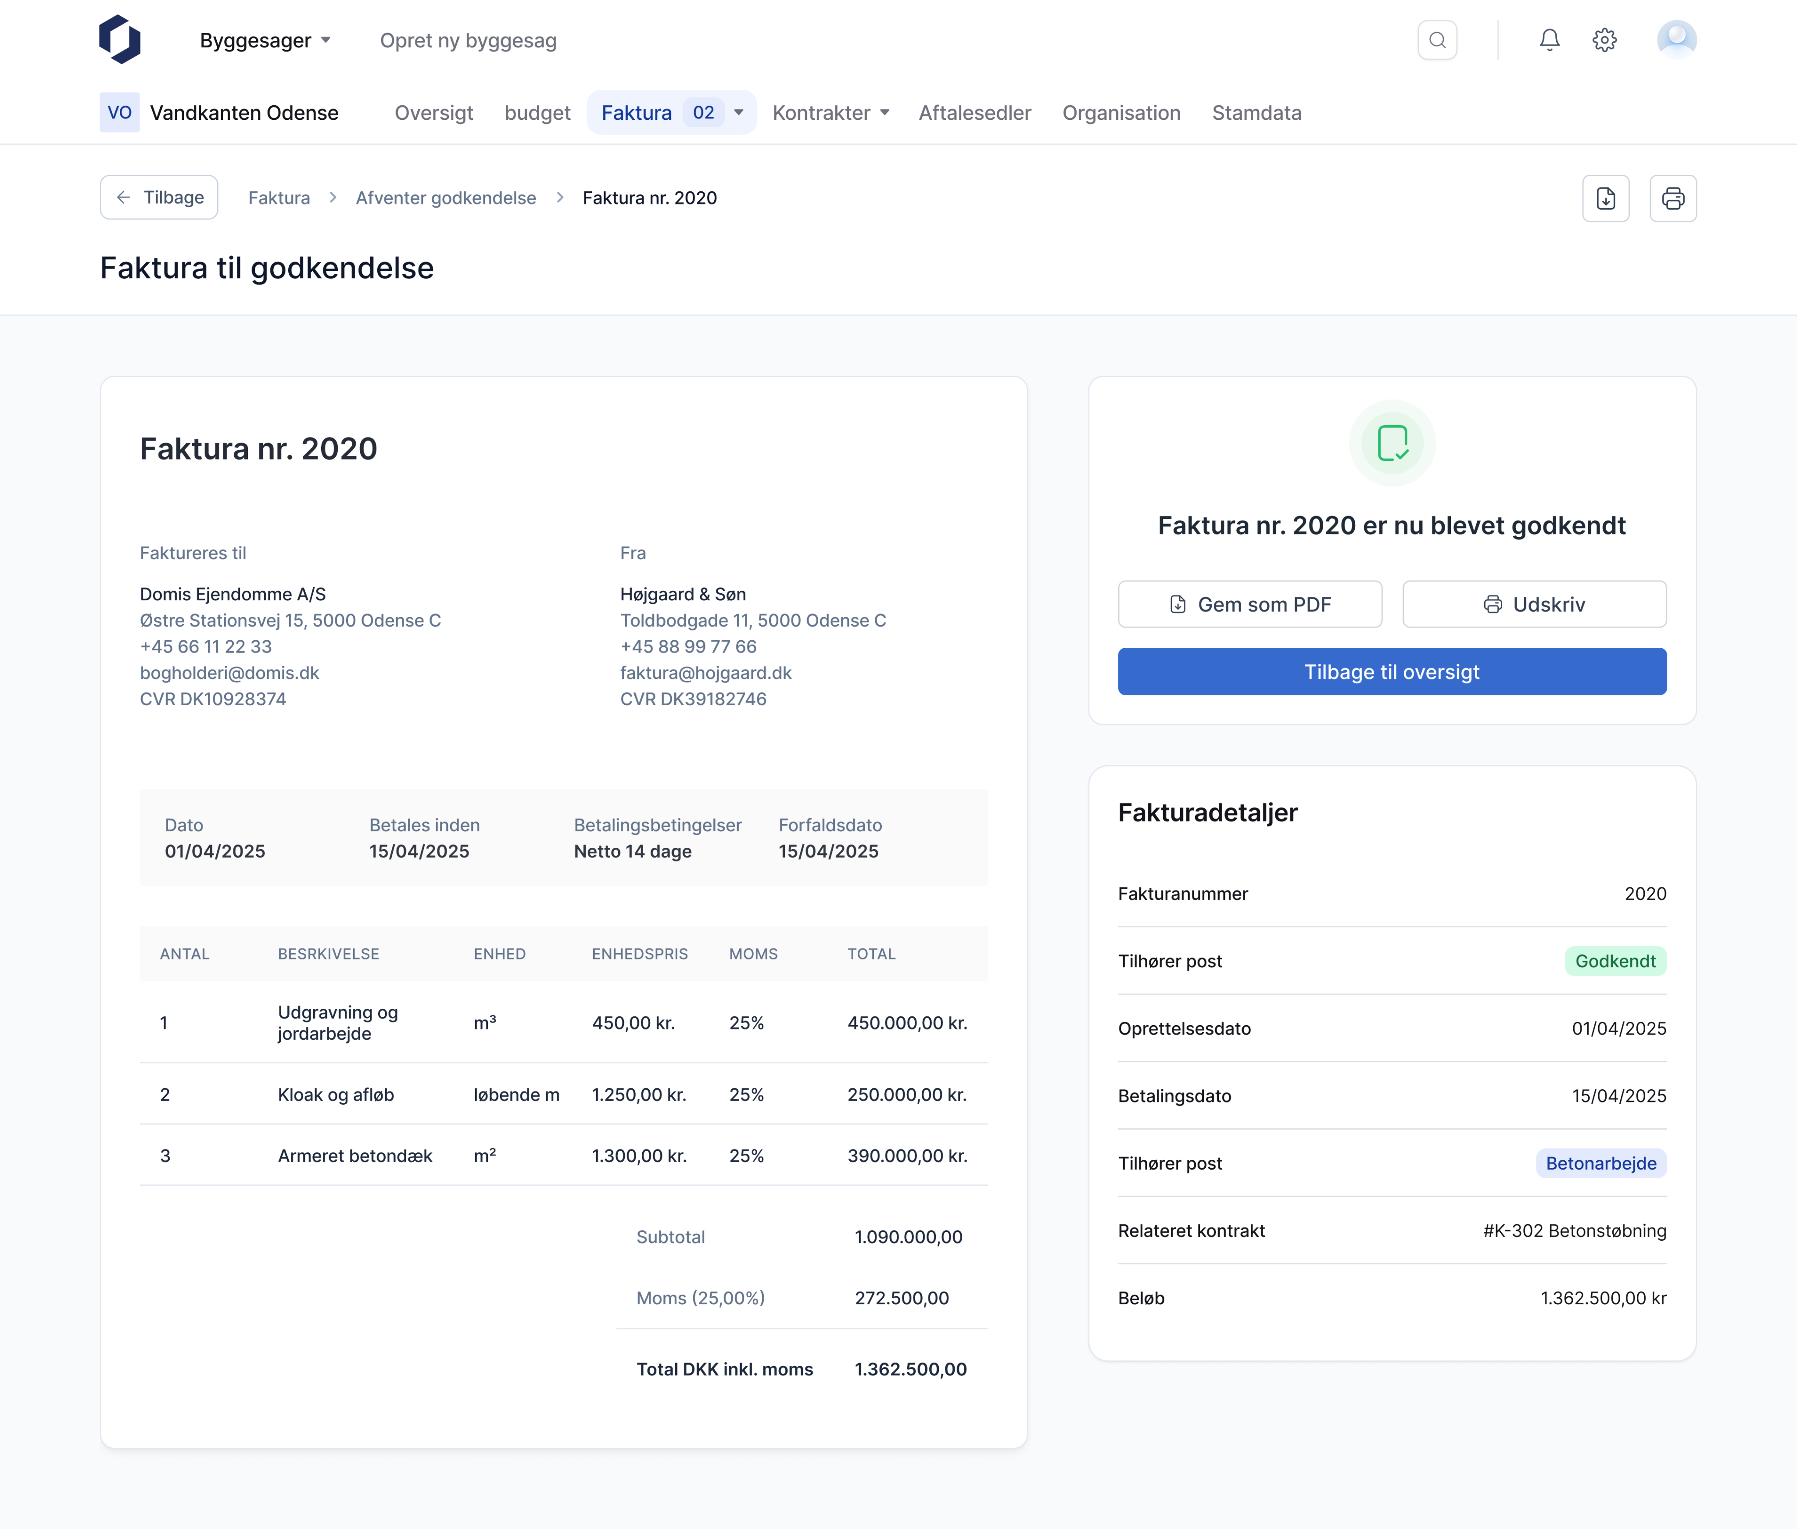Switch to the Oversigt tab
The width and height of the screenshot is (1797, 1529).
click(433, 113)
